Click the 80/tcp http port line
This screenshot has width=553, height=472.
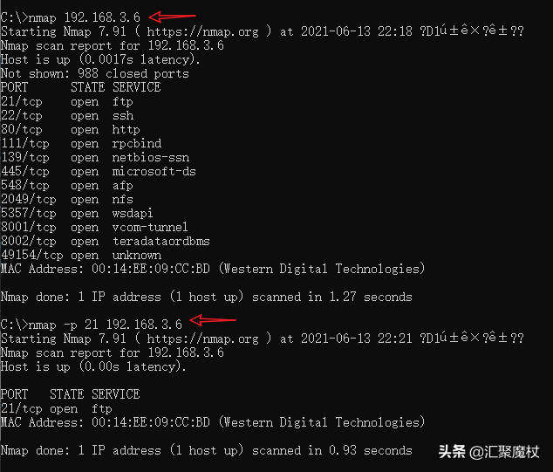[x=71, y=130]
